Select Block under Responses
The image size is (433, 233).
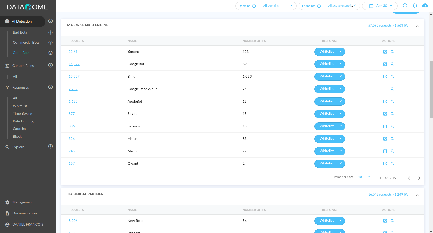[x=17, y=136]
